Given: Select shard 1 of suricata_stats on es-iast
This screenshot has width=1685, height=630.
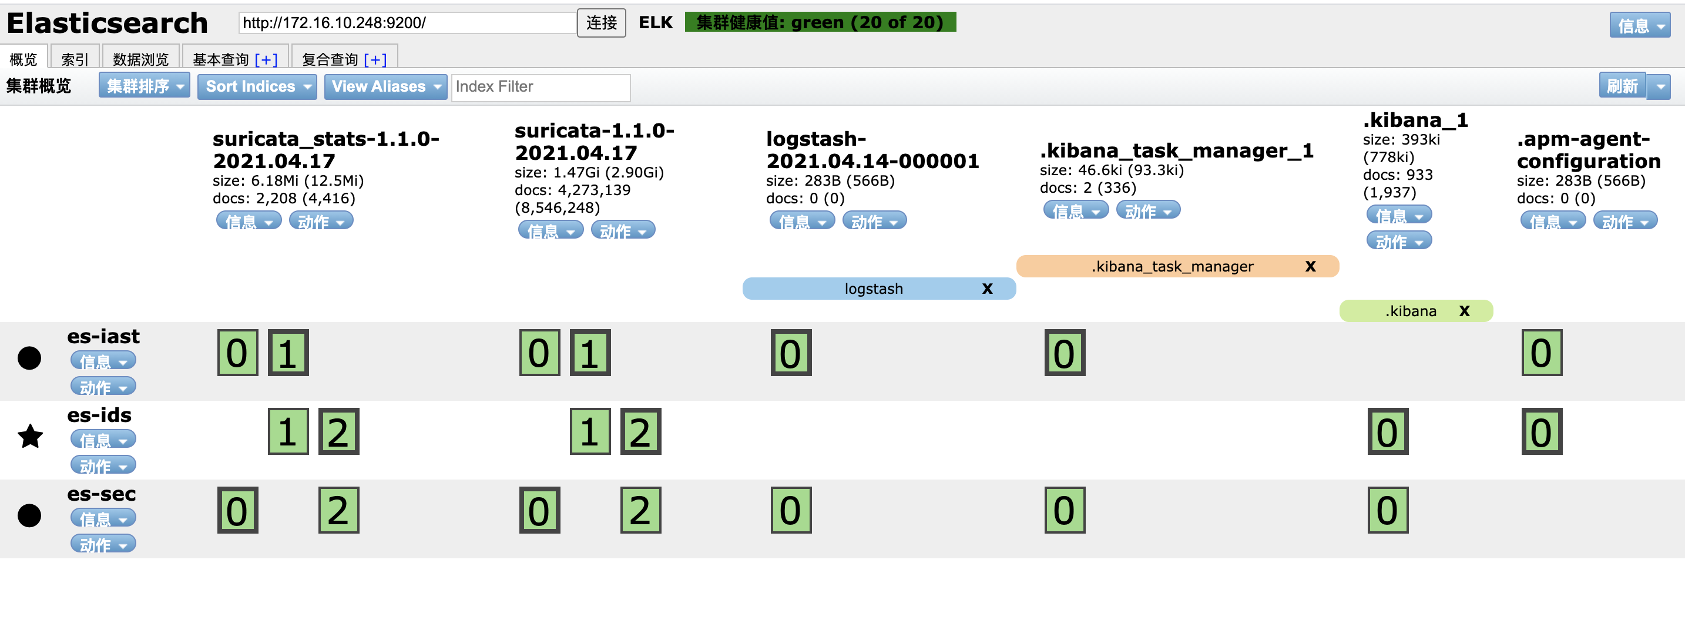Looking at the screenshot, I should point(288,352).
